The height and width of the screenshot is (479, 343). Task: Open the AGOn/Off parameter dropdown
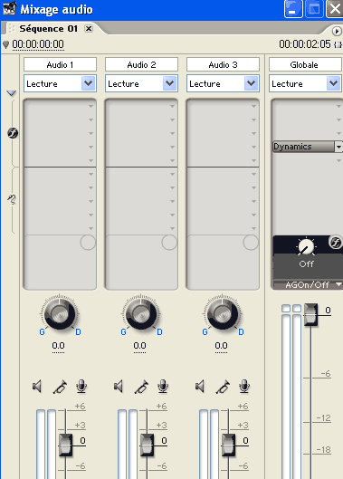(x=338, y=284)
